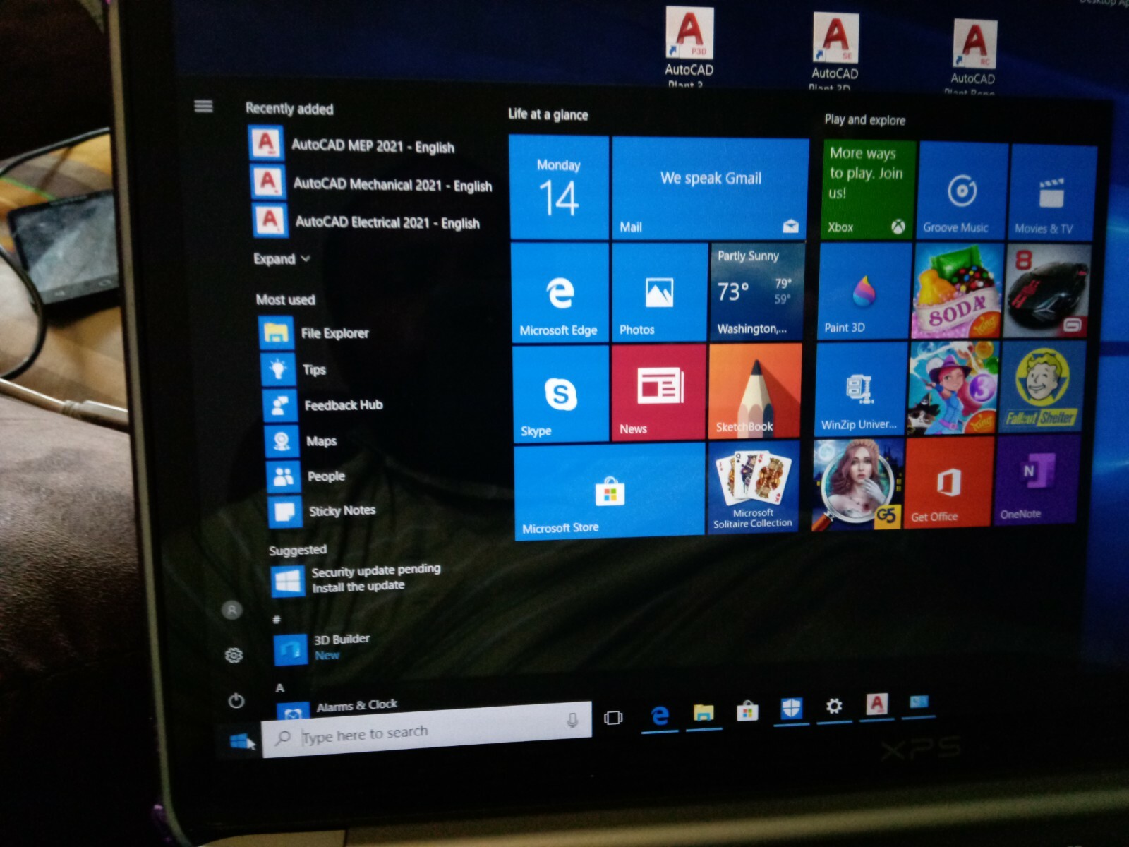Open the user account button

231,610
